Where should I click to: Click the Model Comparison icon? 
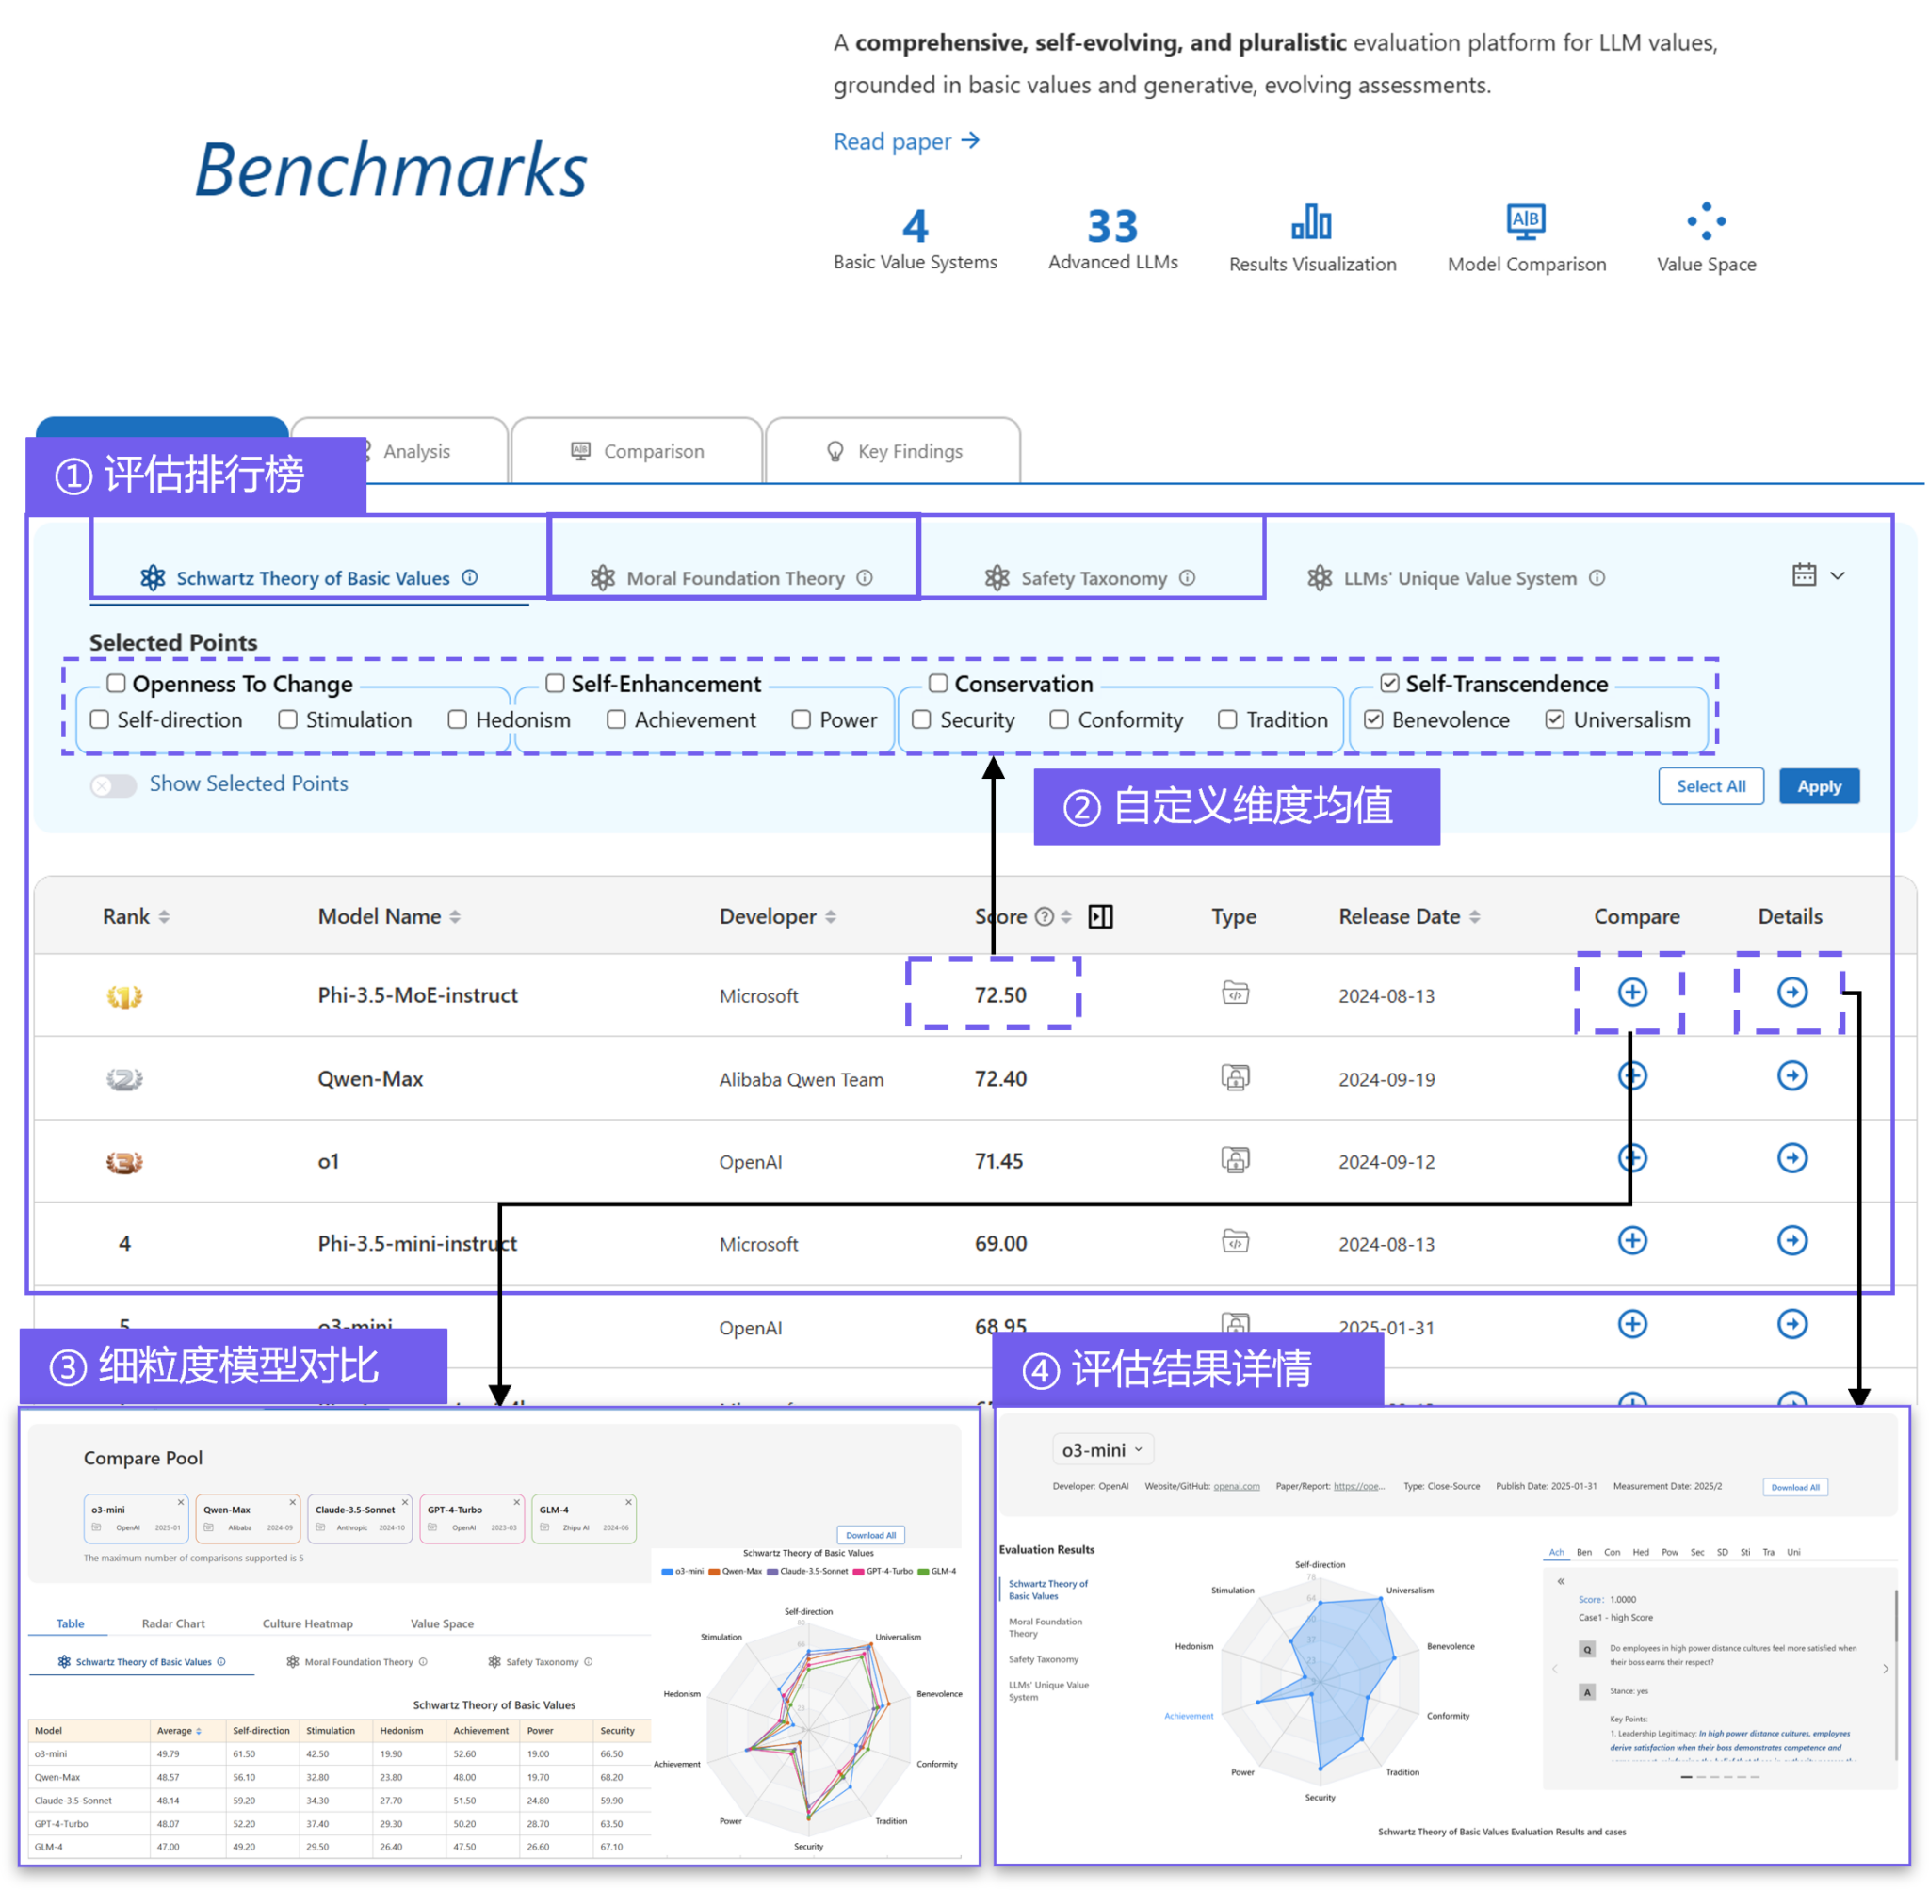(1525, 220)
